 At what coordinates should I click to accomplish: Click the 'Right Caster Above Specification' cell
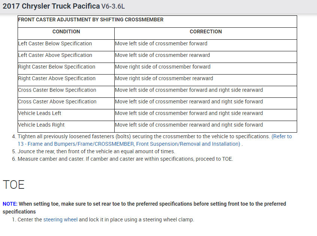point(57,78)
